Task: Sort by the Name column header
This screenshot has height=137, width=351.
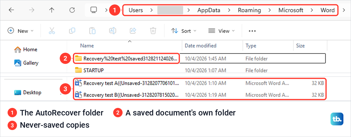Action: coord(87,46)
